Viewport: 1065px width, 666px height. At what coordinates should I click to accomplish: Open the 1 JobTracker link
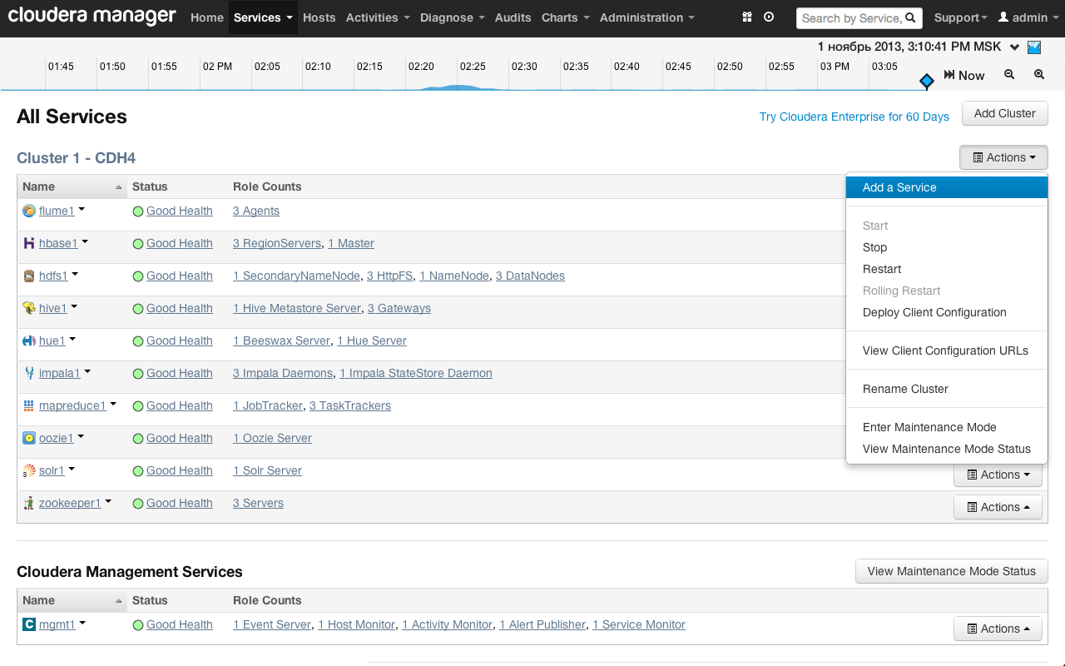coord(268,405)
